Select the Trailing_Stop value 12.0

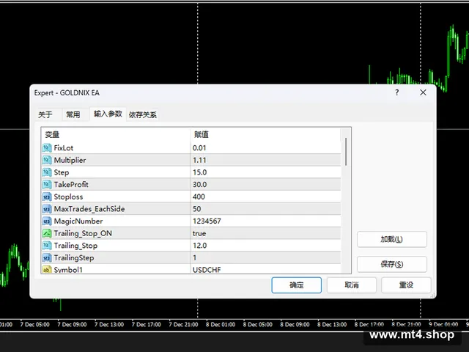point(200,246)
